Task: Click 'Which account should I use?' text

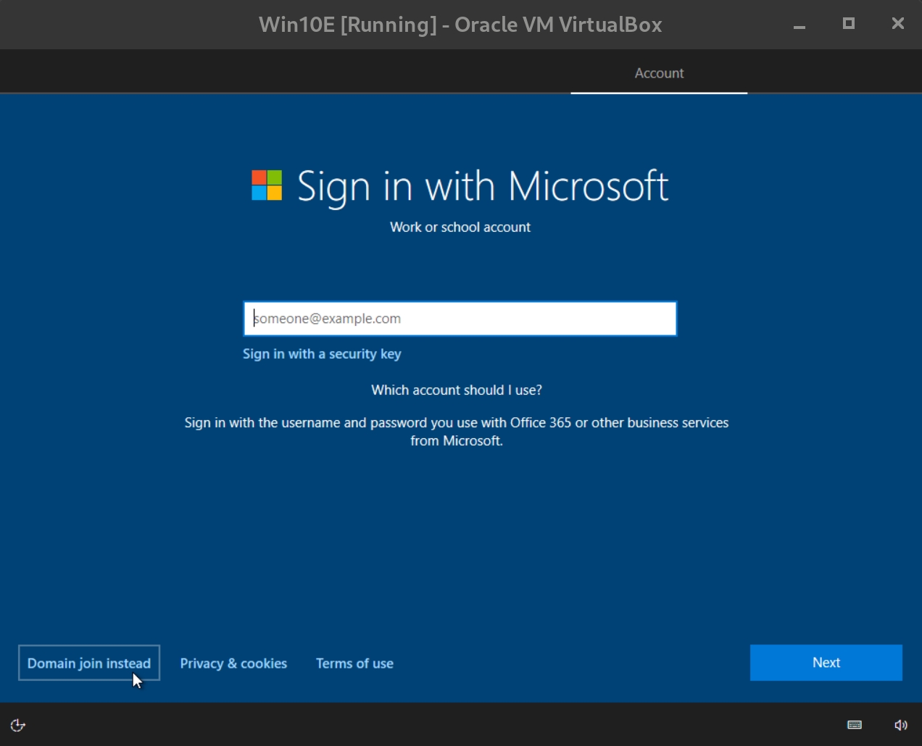Action: pos(457,390)
